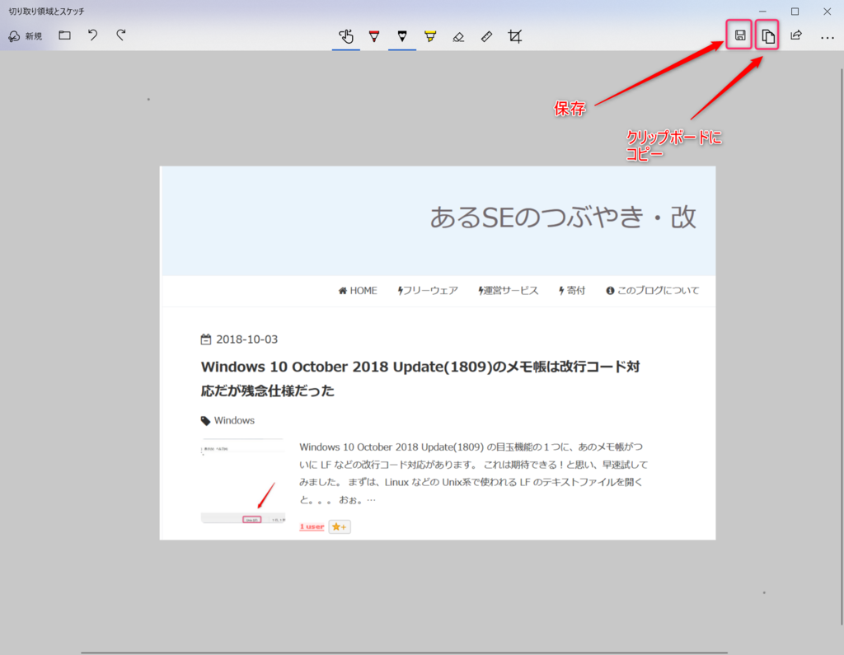The height and width of the screenshot is (655, 844).
Task: Copy the screenshot to clipboard
Action: click(767, 35)
